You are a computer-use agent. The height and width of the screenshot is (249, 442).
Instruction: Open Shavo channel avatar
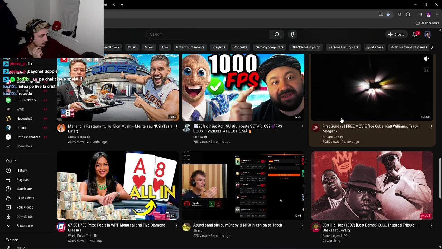tap(186, 227)
